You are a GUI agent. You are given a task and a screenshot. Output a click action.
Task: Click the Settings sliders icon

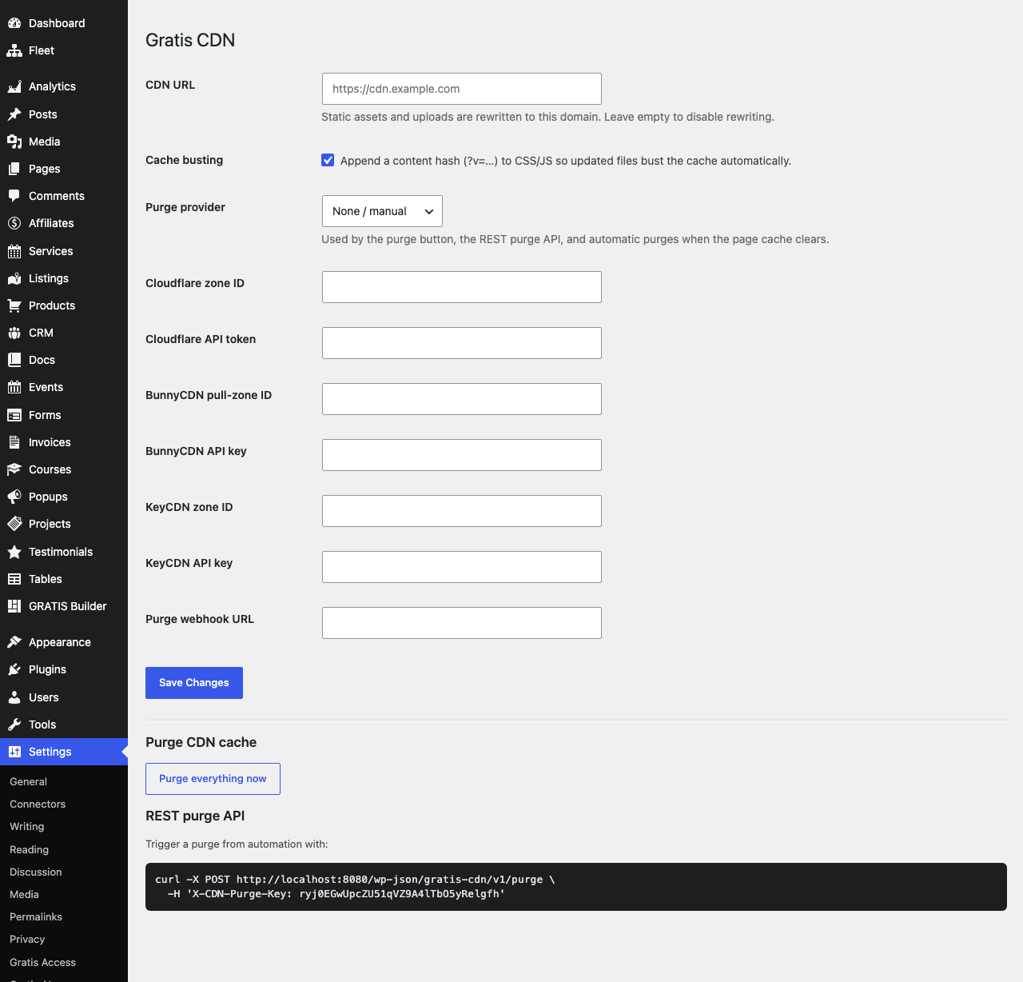pos(14,752)
